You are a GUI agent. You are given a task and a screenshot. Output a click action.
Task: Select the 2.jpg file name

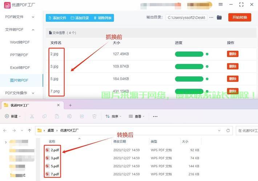pos(54,54)
